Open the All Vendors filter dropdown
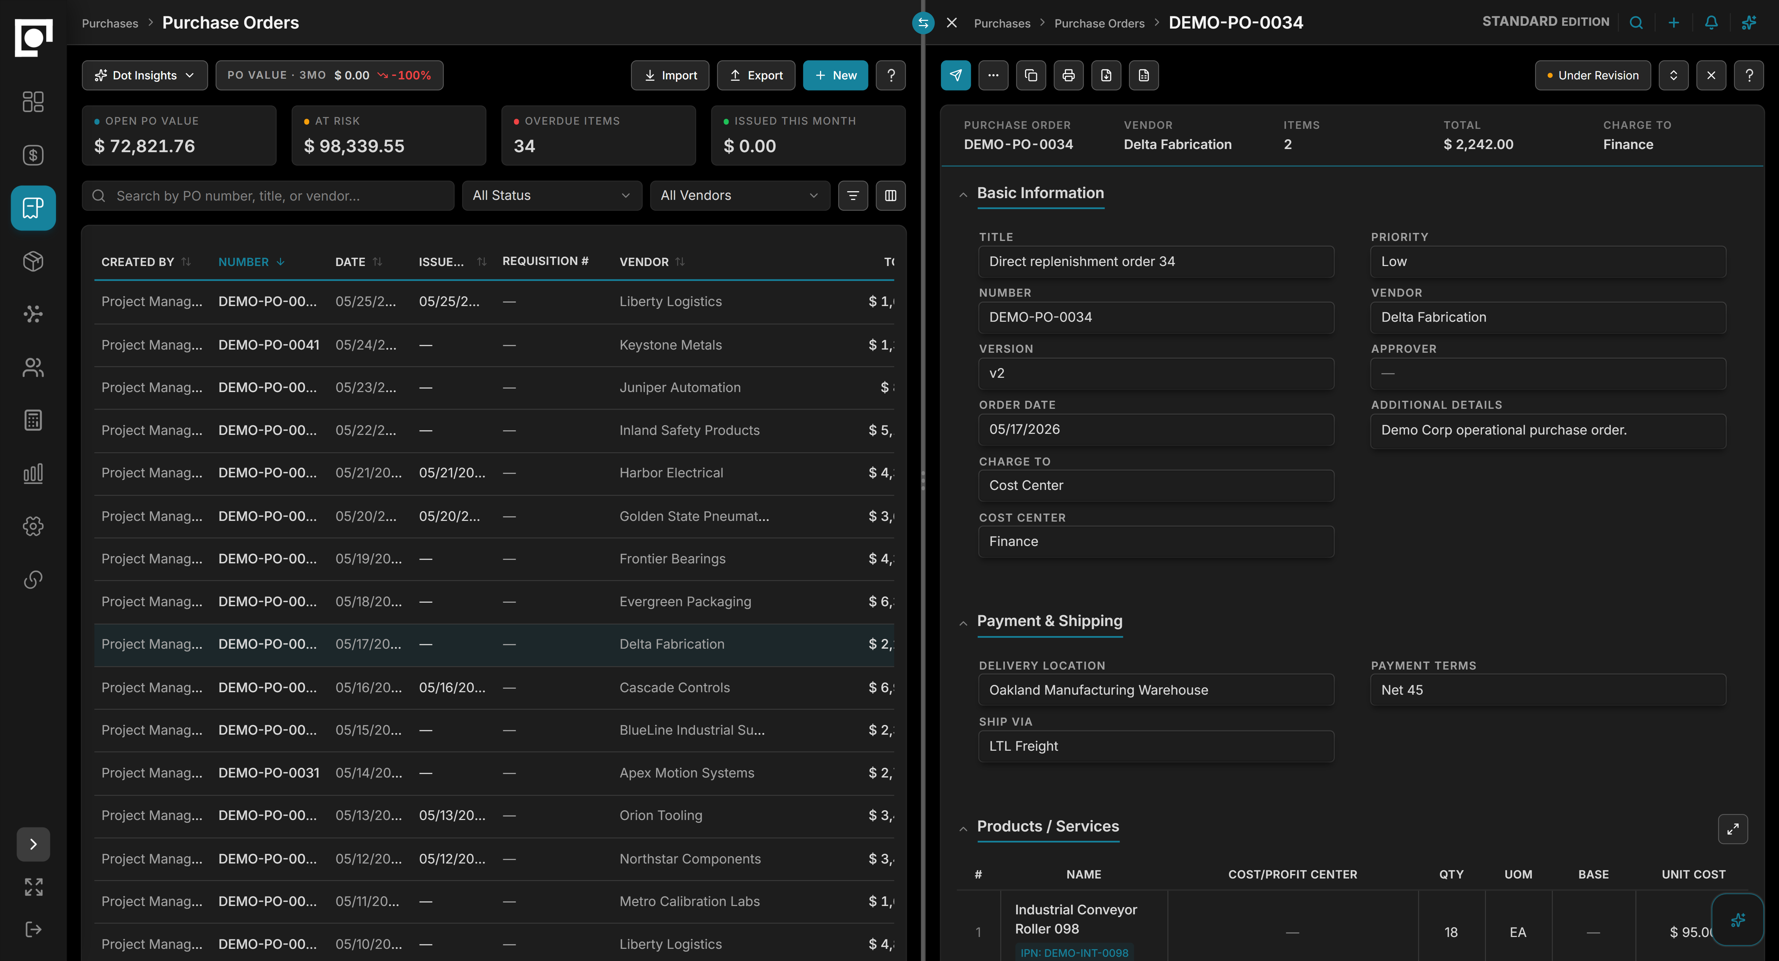This screenshot has height=961, width=1779. click(740, 195)
